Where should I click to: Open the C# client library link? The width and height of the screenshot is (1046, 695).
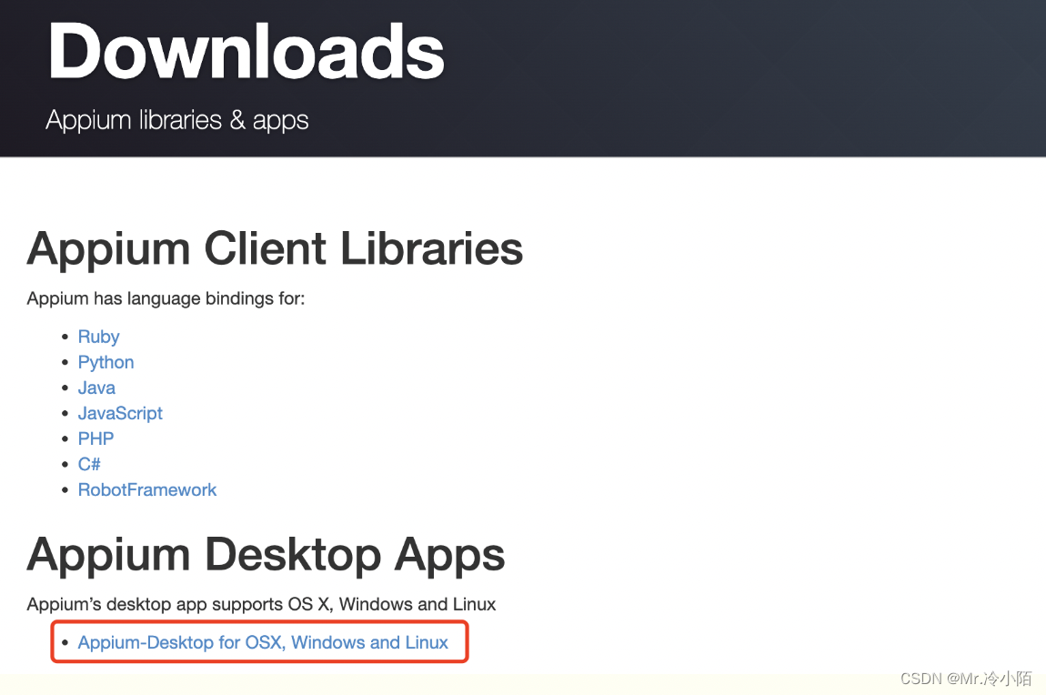point(89,464)
